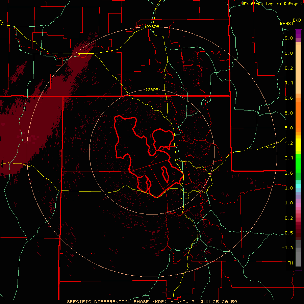
Task: Pick the pink band of the color scale
Action: click(x=298, y=205)
